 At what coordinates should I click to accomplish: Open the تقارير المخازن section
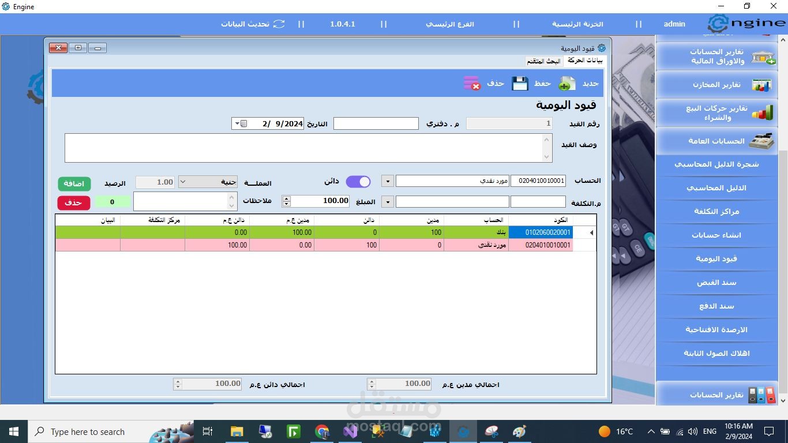tap(717, 85)
